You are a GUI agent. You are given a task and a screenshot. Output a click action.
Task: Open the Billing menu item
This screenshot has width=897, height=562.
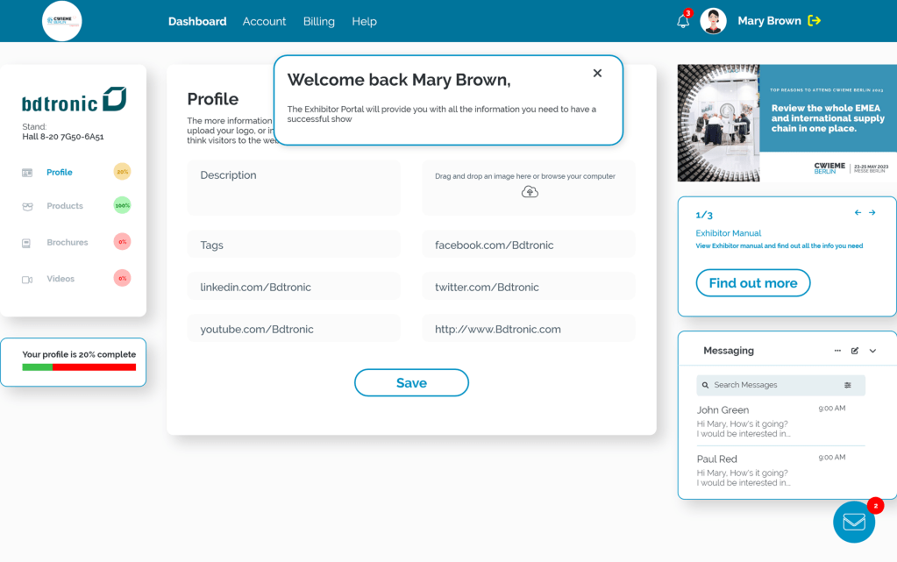[x=318, y=21]
